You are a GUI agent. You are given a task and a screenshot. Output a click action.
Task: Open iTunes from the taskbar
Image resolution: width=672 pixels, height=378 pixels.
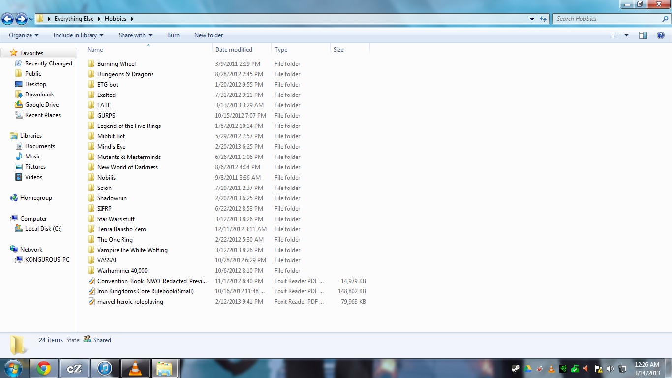(x=104, y=368)
